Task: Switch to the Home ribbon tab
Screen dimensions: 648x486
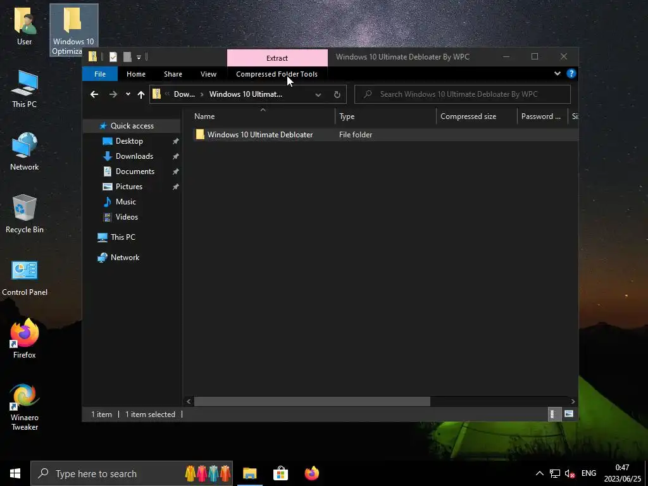Action: click(136, 74)
